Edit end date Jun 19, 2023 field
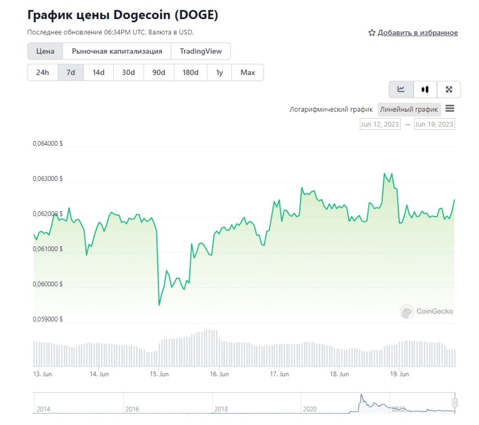The image size is (479, 425). 434,124
